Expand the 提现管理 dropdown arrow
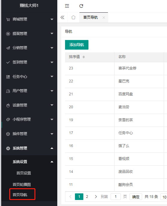This screenshot has height=206, width=167. [52, 33]
